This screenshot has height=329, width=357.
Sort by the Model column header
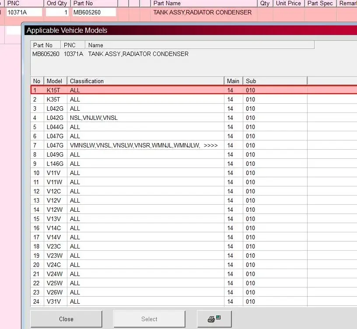click(x=55, y=81)
